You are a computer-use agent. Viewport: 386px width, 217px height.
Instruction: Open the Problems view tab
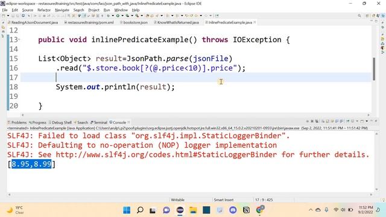[x=17, y=122]
